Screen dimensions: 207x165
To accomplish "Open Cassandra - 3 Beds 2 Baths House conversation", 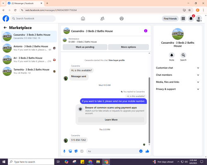I will click(29, 37).
